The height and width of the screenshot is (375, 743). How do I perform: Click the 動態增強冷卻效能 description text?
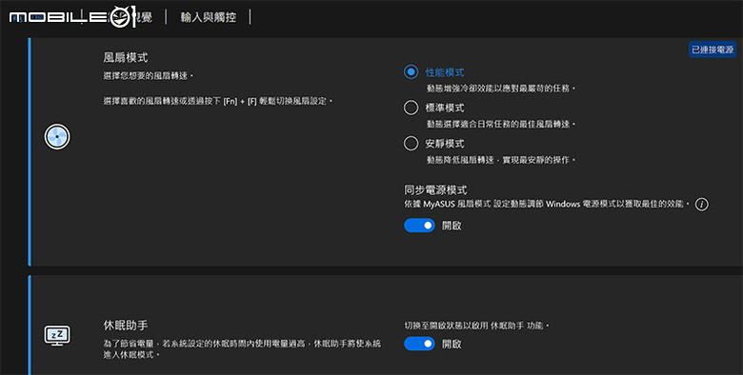tap(501, 89)
